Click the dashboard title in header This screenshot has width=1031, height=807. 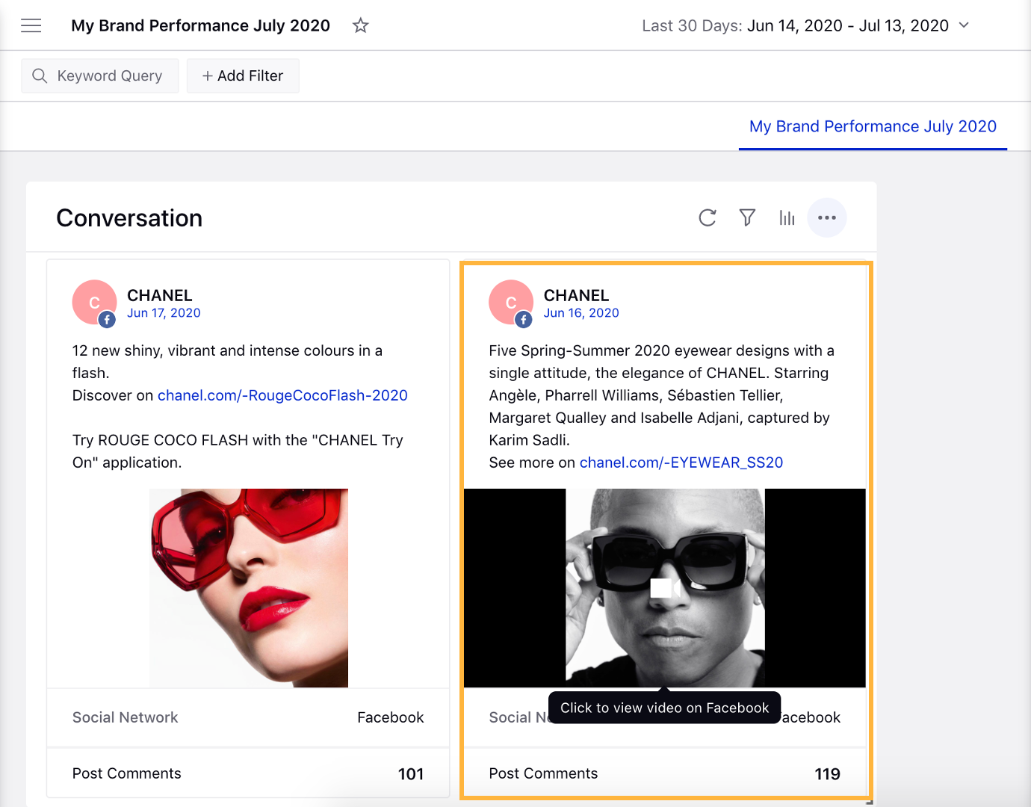click(200, 25)
